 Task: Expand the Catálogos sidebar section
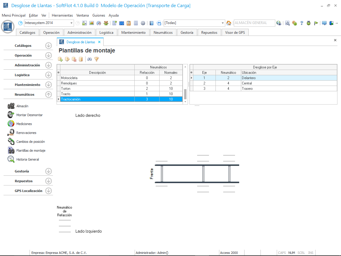pos(49,46)
